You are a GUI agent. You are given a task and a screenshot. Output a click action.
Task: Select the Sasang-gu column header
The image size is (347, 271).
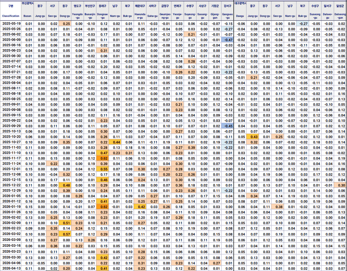tap(202, 16)
